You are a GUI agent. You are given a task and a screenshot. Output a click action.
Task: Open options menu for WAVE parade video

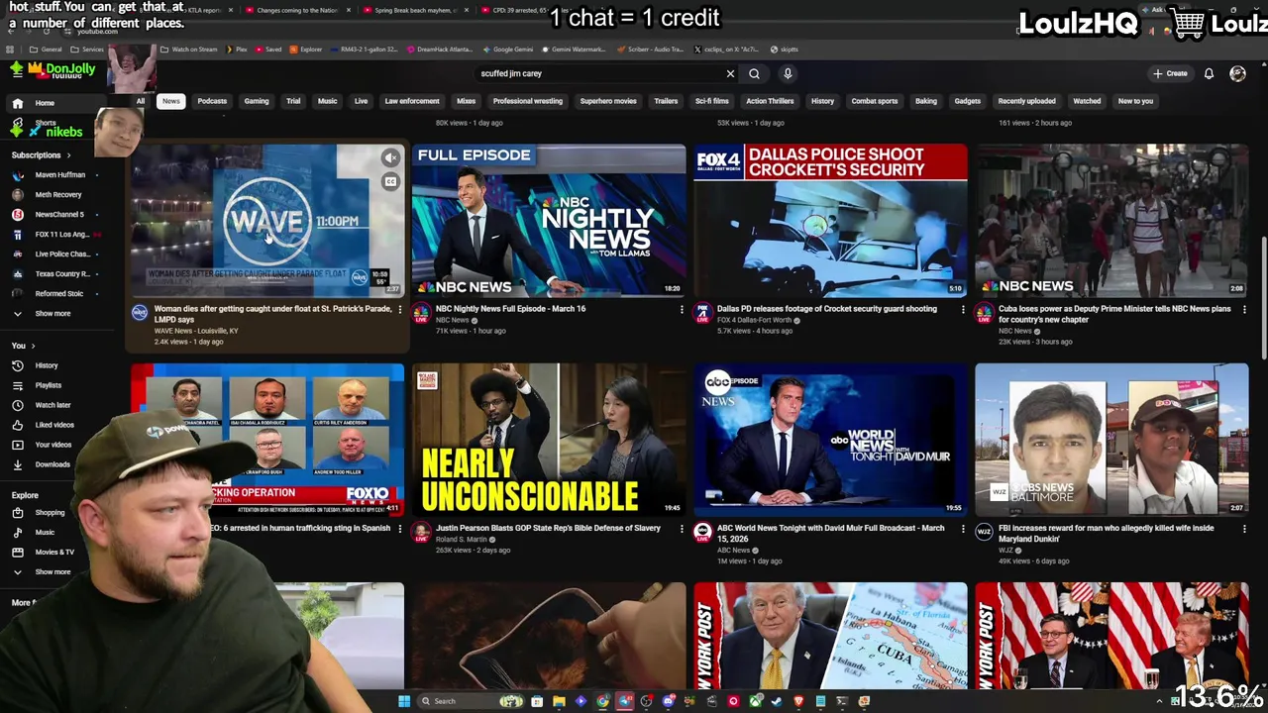click(x=400, y=310)
